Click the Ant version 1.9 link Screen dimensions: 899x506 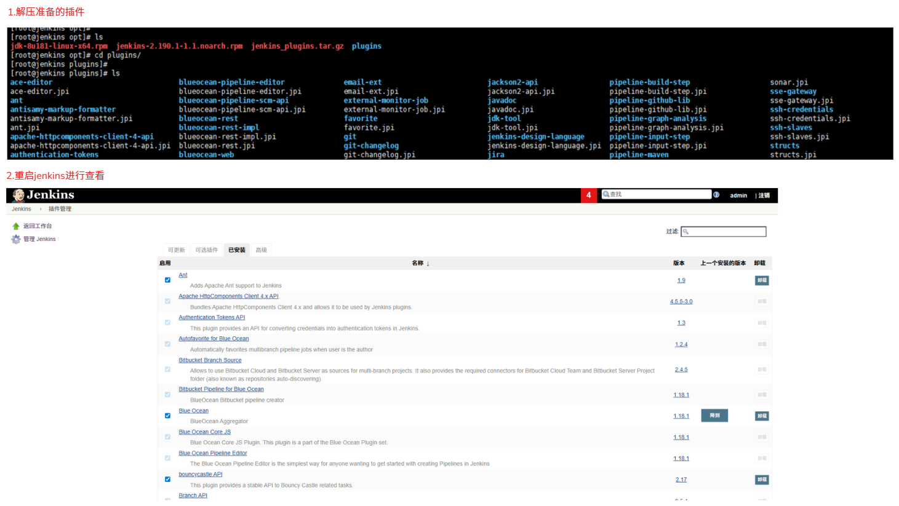(x=681, y=280)
